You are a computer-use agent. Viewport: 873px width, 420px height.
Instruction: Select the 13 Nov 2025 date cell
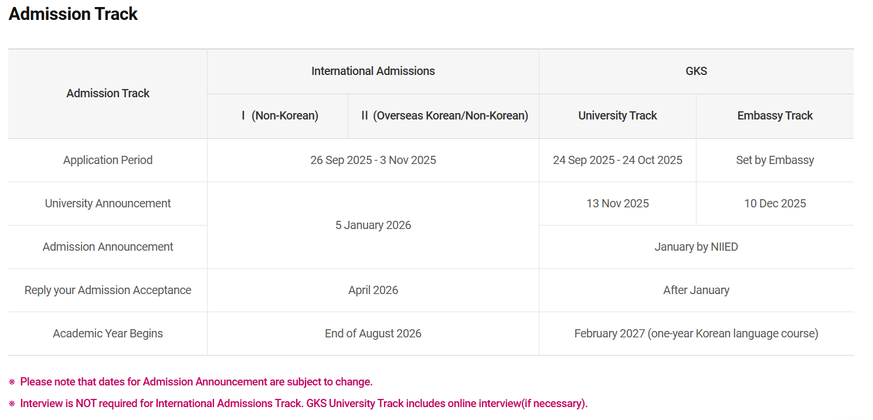(x=617, y=204)
